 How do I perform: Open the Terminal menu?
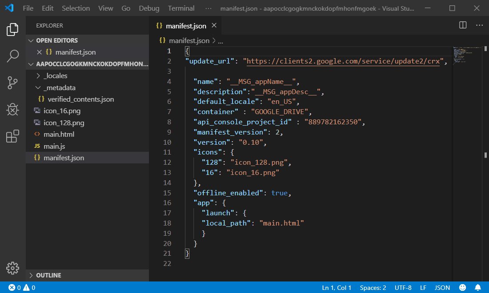coord(181,8)
